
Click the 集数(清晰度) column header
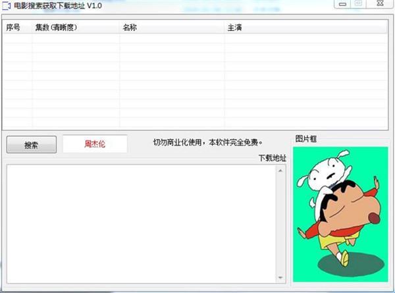[76, 27]
